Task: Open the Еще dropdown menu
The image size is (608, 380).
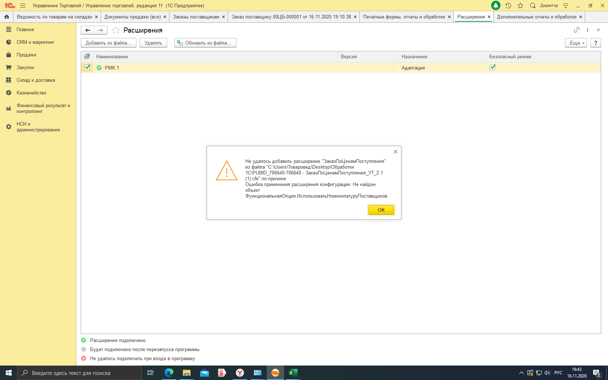Action: [x=576, y=43]
